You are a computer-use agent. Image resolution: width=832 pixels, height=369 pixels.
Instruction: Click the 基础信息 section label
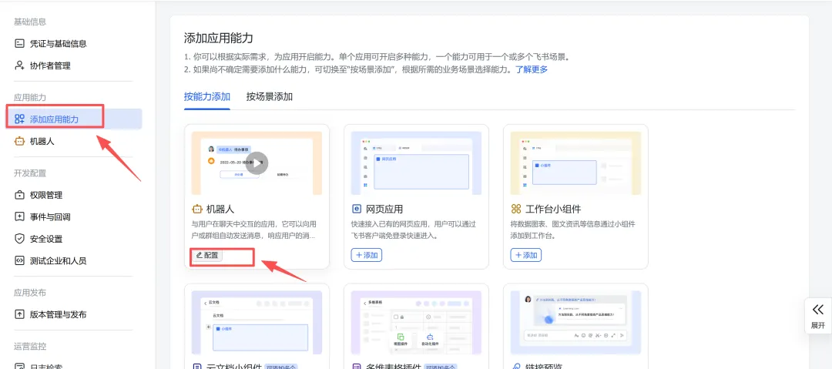30,22
